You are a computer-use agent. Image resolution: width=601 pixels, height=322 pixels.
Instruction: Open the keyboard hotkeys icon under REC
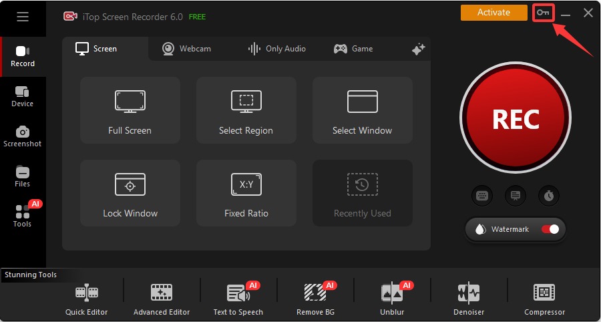point(482,196)
